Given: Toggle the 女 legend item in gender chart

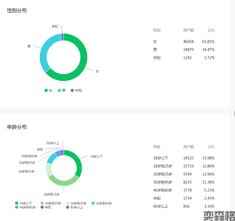Looking at the screenshot, I should tap(49, 90).
